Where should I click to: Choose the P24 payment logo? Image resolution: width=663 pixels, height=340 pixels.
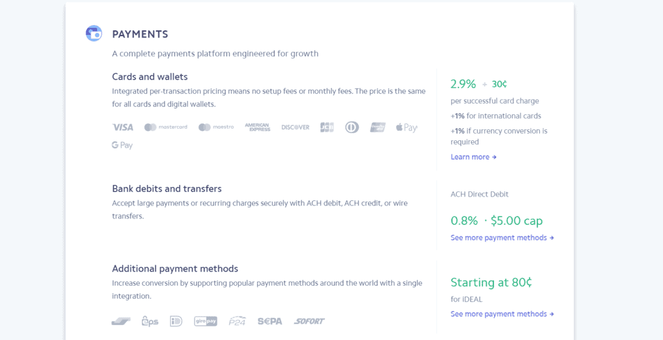pyautogui.click(x=237, y=321)
